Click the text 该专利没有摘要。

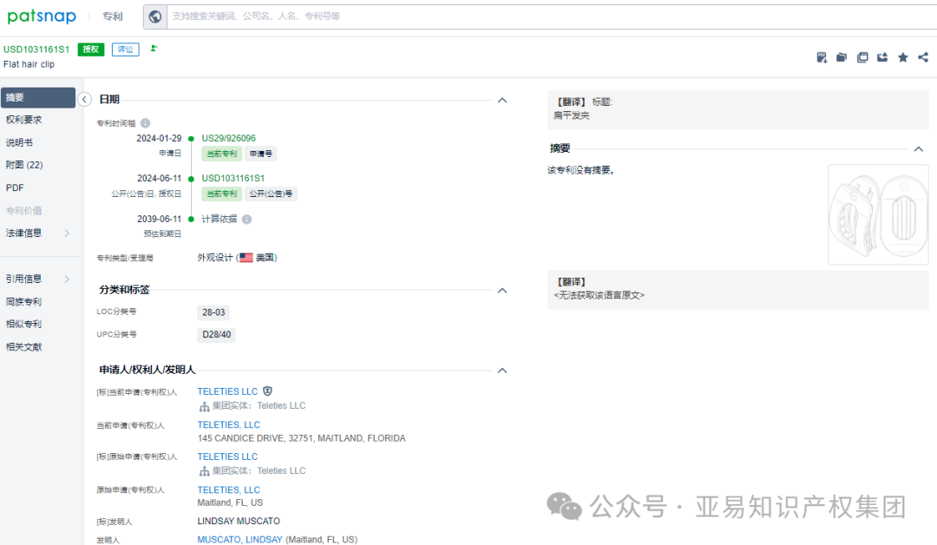click(580, 170)
